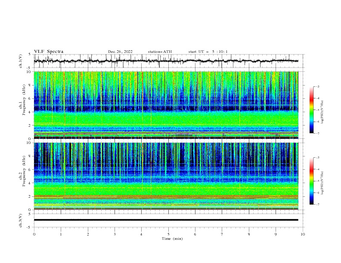Viewport: 341px width, 263px height.
Task: Click time axis tick label "7"
Action: [222, 234]
